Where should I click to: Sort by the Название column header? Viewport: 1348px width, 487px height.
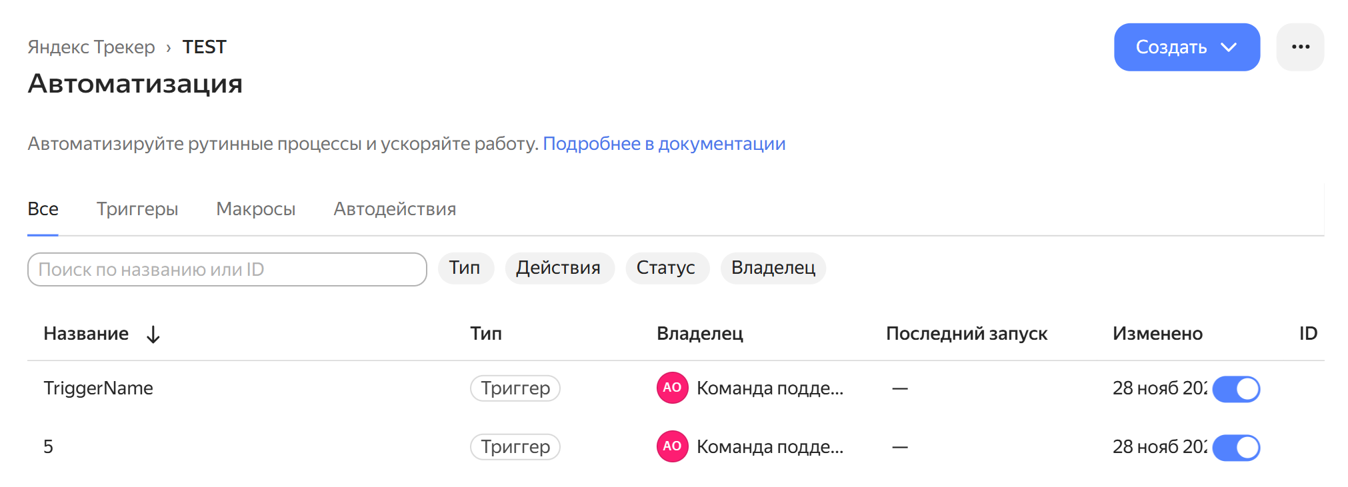(x=86, y=334)
